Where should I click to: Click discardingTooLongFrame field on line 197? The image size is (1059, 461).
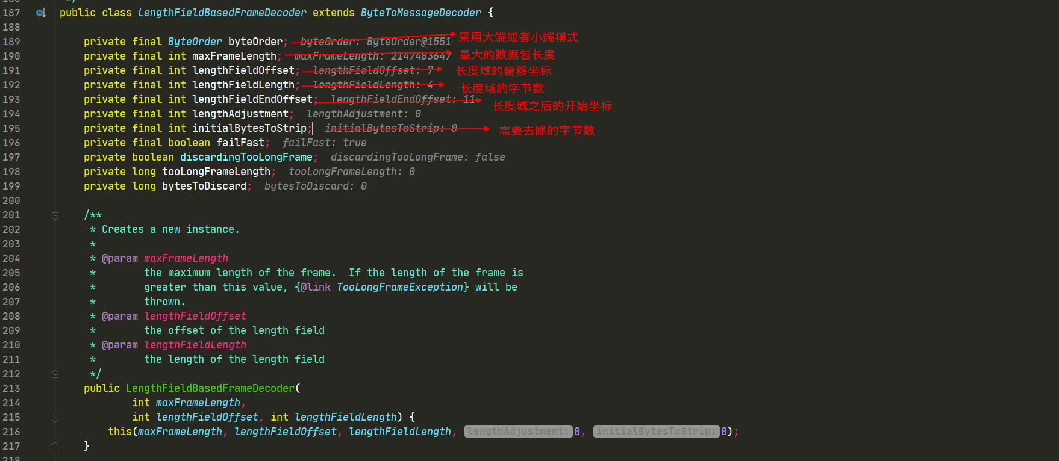(x=246, y=157)
